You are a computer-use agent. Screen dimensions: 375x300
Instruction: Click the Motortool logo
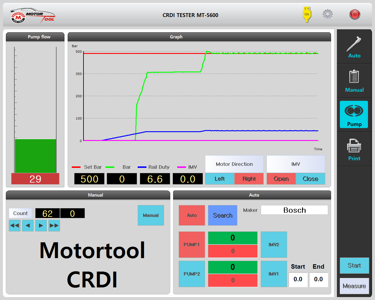(x=32, y=16)
